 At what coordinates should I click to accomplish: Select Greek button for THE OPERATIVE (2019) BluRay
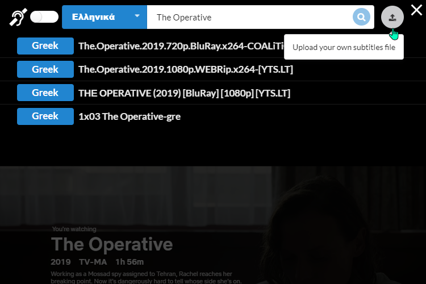[45, 93]
